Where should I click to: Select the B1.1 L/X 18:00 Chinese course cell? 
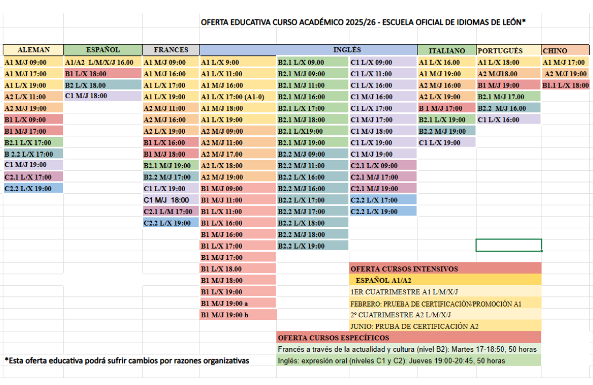[x=565, y=85]
